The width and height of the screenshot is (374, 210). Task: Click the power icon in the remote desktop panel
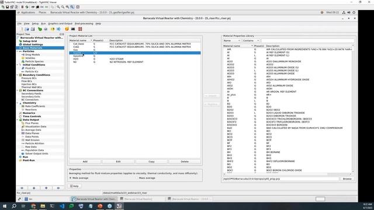tap(354, 12)
